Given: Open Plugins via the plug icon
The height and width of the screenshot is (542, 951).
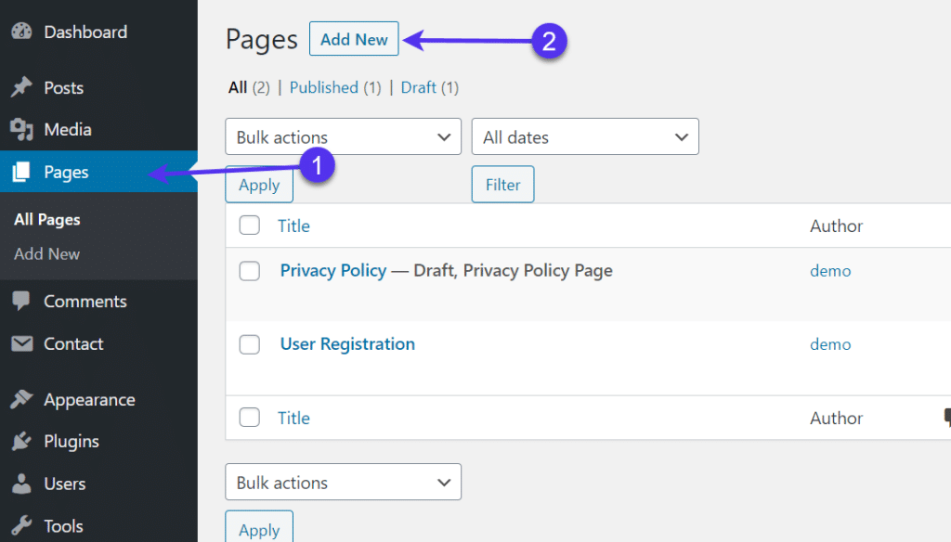Looking at the screenshot, I should [22, 441].
